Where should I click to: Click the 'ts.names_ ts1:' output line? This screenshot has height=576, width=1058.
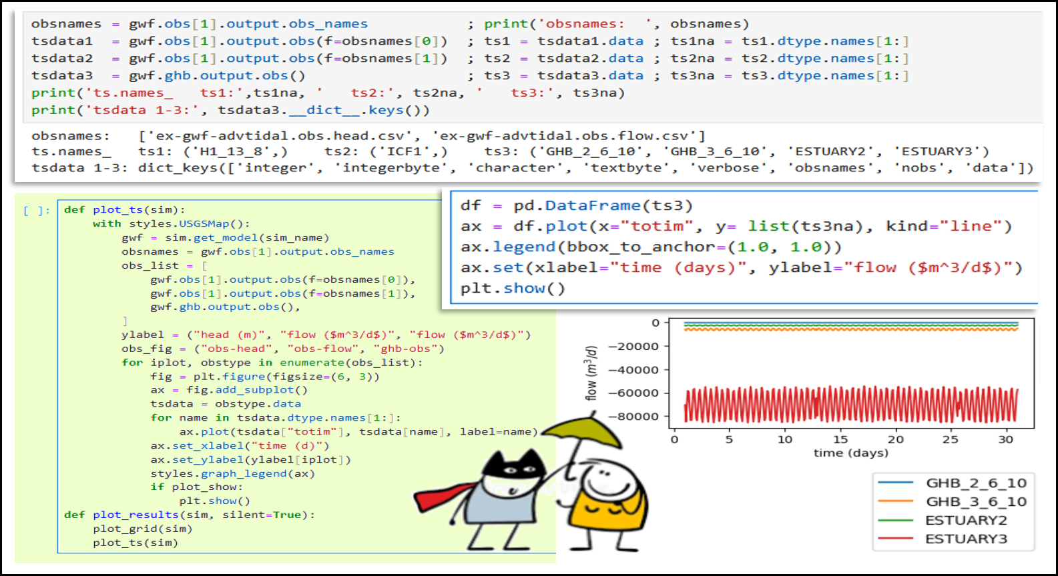click(x=510, y=152)
